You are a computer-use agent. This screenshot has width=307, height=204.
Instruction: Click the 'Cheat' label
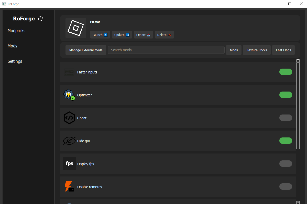[82, 118]
